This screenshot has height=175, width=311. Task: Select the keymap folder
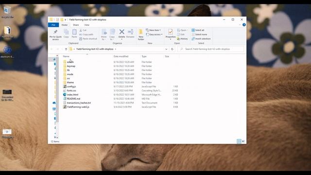coord(71,66)
